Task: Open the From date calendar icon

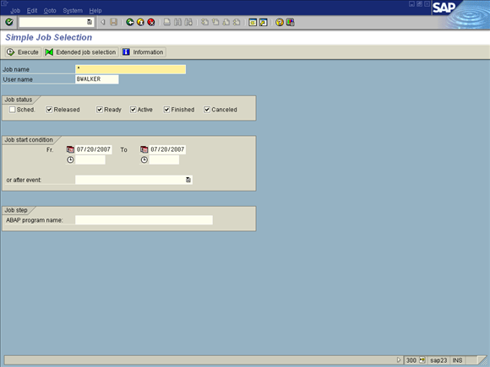Action: [70, 149]
